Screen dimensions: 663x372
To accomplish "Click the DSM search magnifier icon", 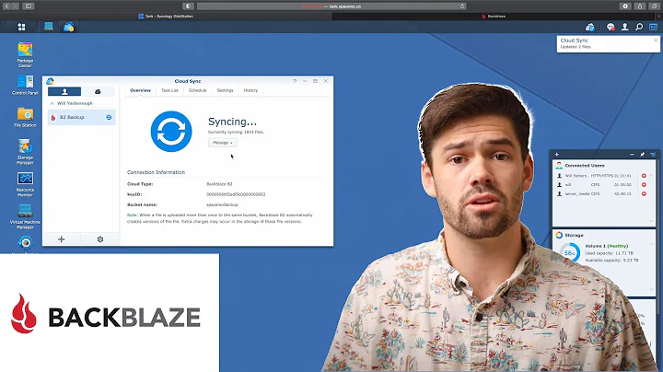I will coord(639,27).
